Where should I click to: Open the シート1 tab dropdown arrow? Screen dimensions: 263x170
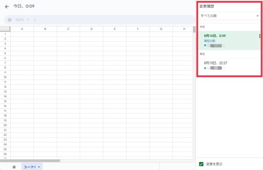click(x=39, y=167)
